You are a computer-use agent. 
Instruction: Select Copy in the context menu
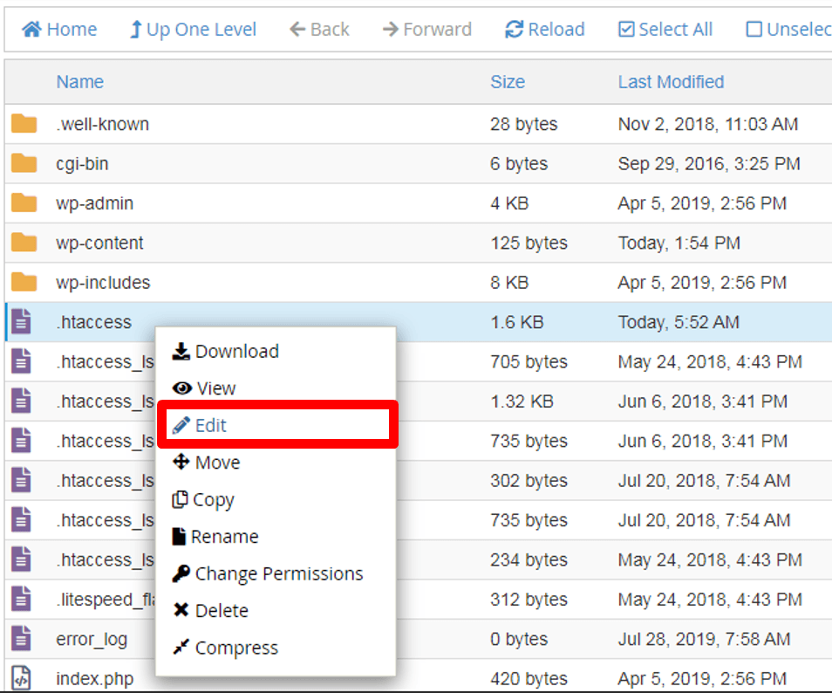pos(203,500)
